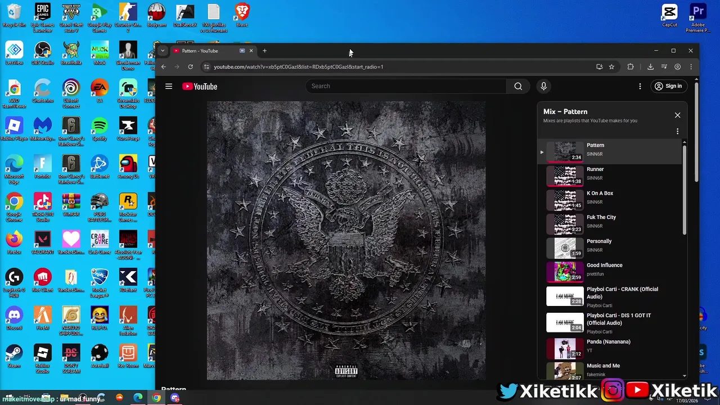Click the install app icon in address bar

tap(599, 67)
